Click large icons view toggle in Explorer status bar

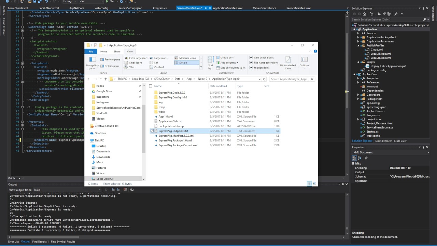pos(314,183)
